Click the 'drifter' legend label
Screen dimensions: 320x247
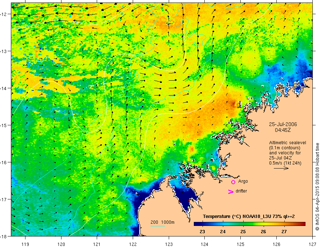pos(241,191)
